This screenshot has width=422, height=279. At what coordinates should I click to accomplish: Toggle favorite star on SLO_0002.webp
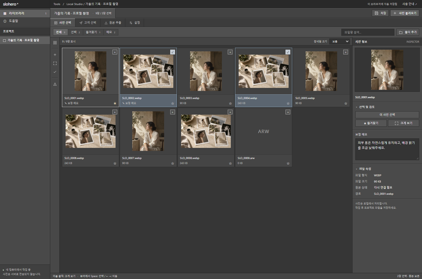pyautogui.click(x=172, y=103)
